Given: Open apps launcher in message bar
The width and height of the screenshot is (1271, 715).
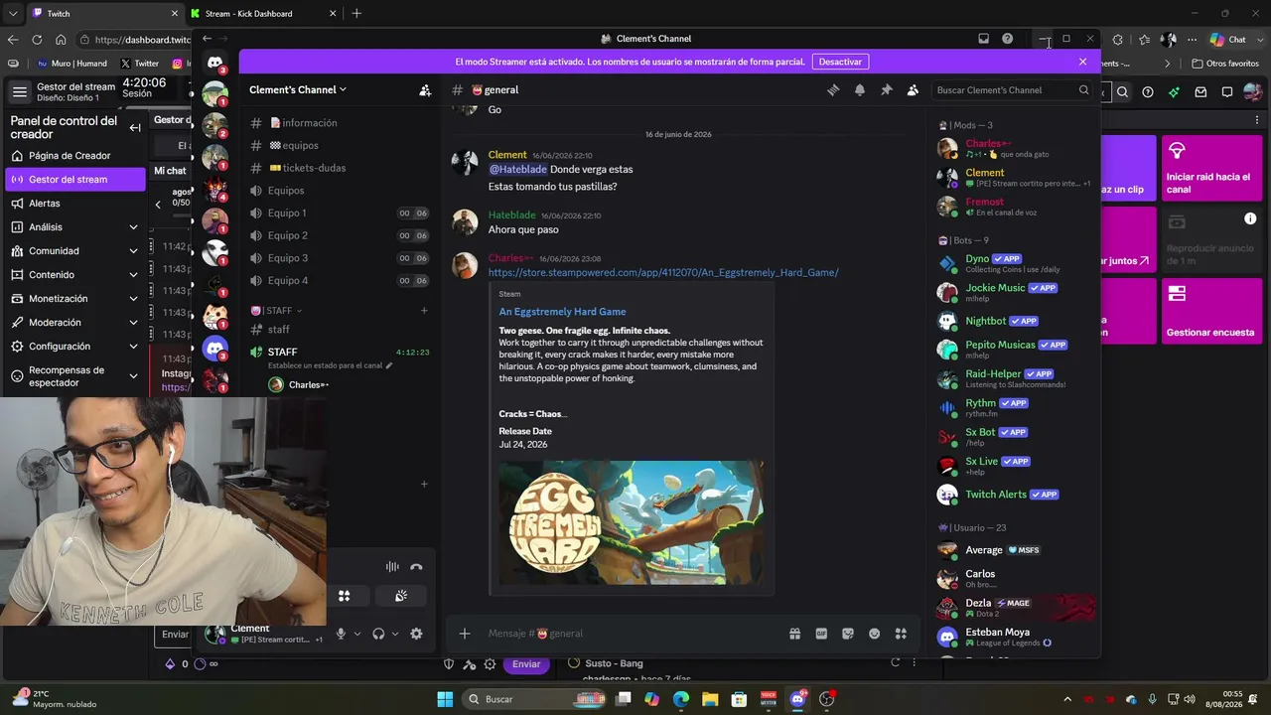Looking at the screenshot, I should pos(901,634).
